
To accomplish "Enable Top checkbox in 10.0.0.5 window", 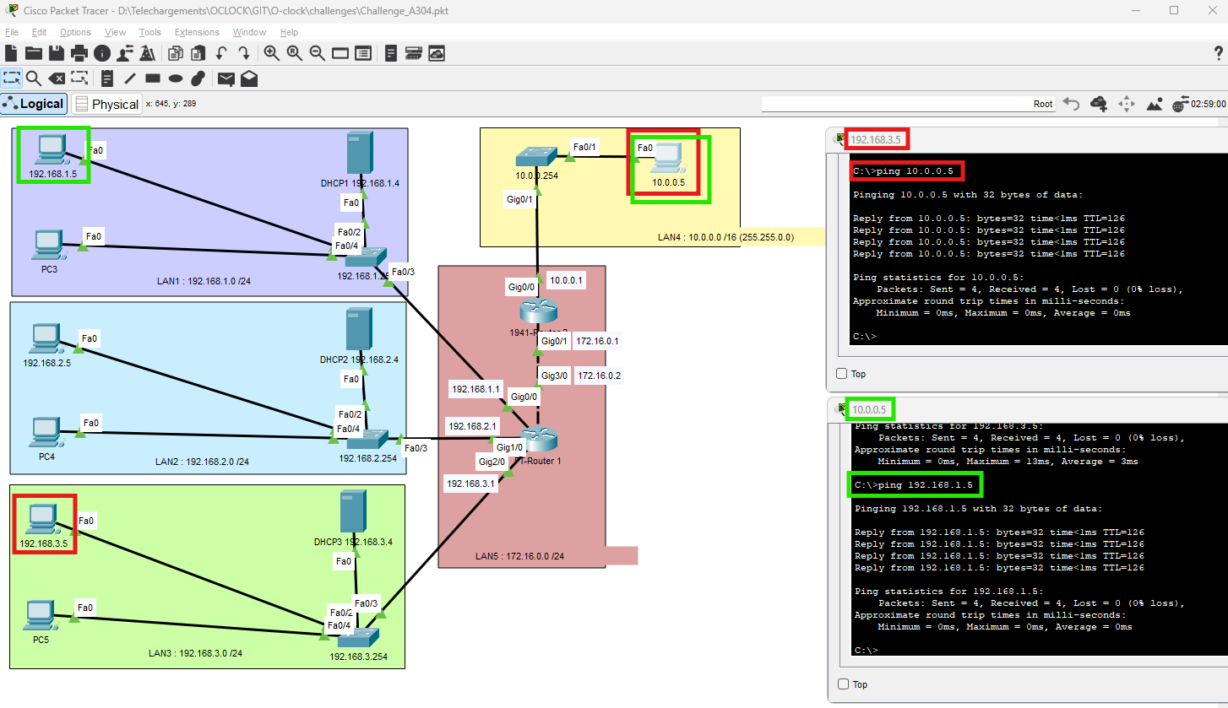I will coord(841,684).
